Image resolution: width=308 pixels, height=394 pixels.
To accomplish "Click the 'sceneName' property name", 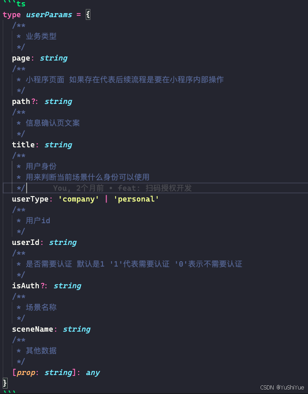I will click(33, 329).
